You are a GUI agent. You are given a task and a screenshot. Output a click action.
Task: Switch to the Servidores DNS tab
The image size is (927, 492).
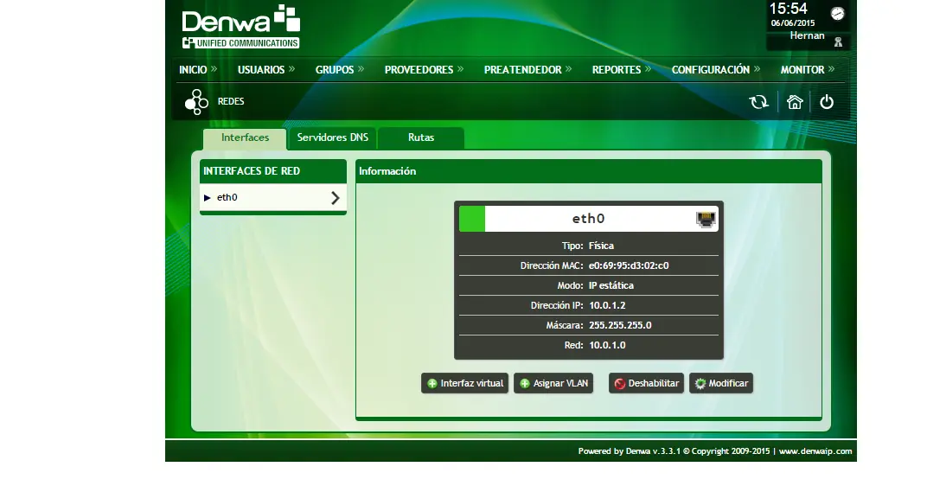click(x=332, y=137)
